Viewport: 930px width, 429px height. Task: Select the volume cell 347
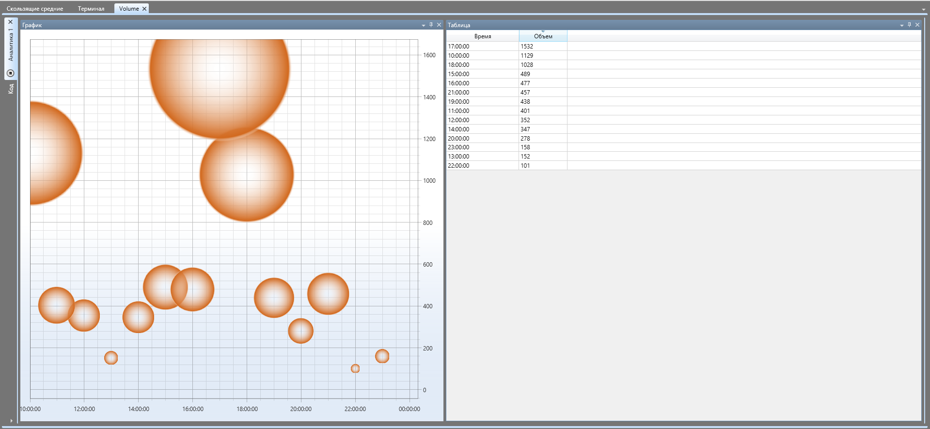tap(543, 129)
